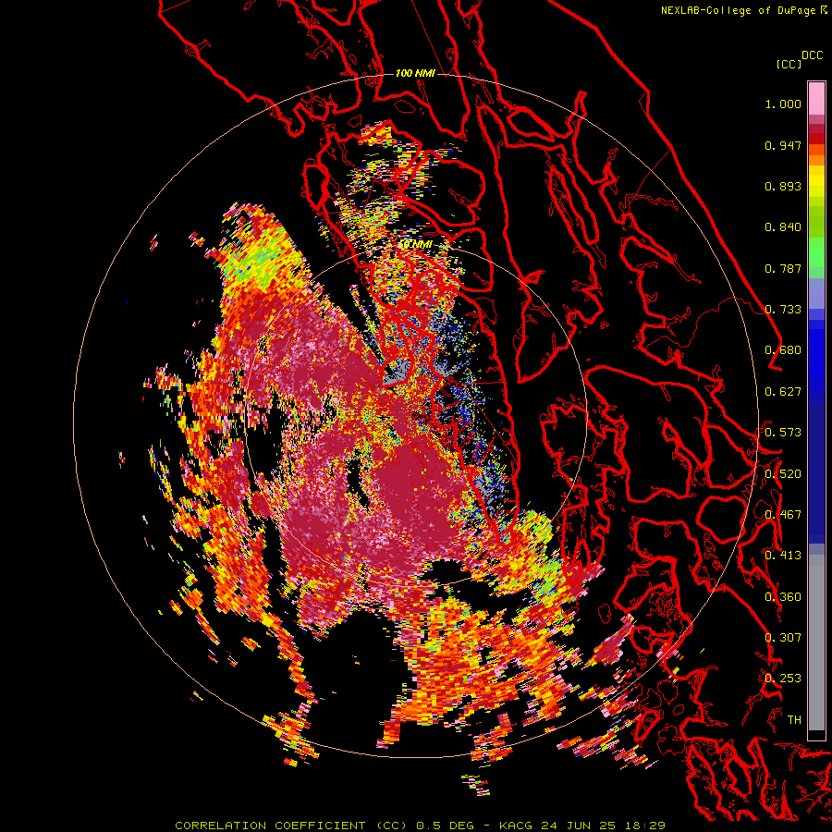Image resolution: width=832 pixels, height=832 pixels.
Task: Click the 0.413 color scale value
Action: tap(783, 556)
